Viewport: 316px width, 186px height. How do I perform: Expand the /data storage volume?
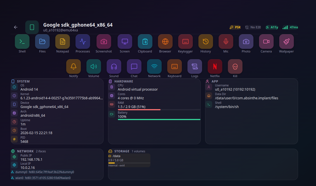point(129,160)
